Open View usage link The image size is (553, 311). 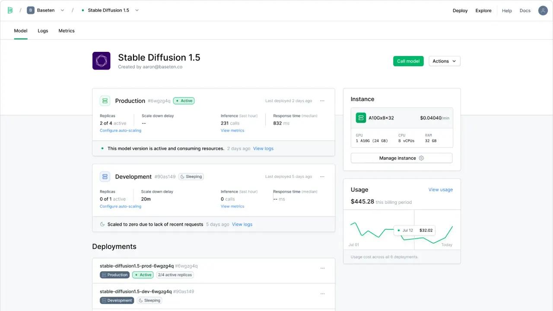(x=441, y=190)
